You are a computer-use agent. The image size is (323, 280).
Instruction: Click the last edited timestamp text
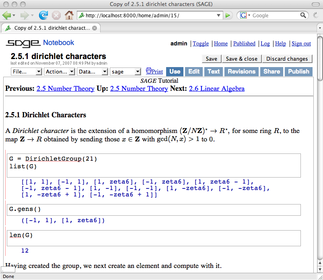[59, 63]
